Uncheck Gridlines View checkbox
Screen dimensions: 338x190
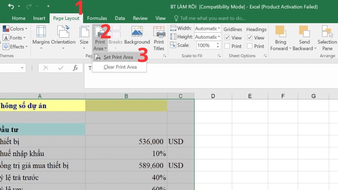(x=227, y=38)
